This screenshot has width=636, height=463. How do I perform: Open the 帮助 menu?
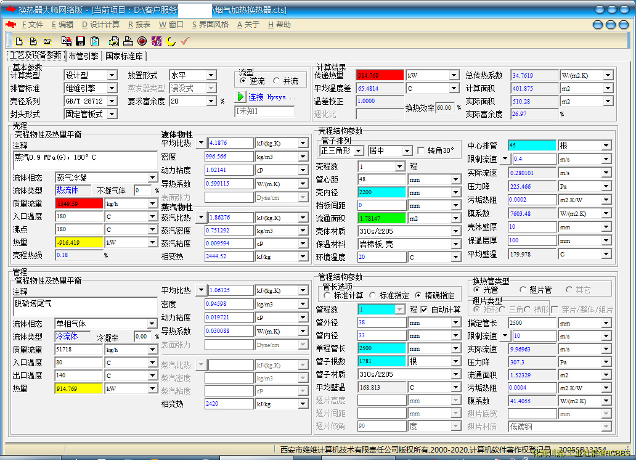pos(279,25)
